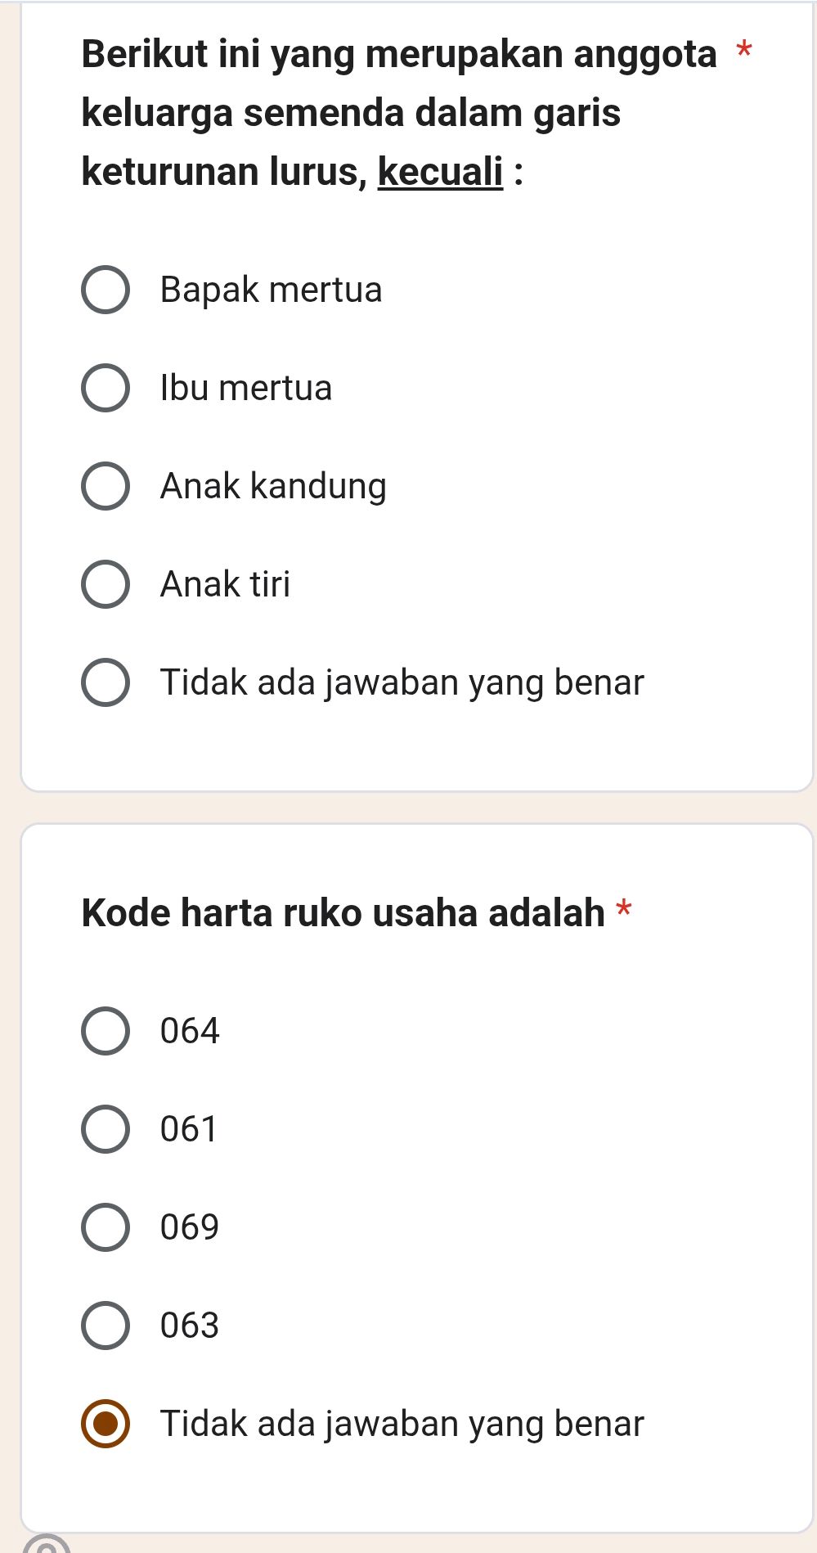Pick Tidak ada jawaban yang benar for first question
Viewport: 817px width, 1553px height.
pyautogui.click(x=105, y=682)
